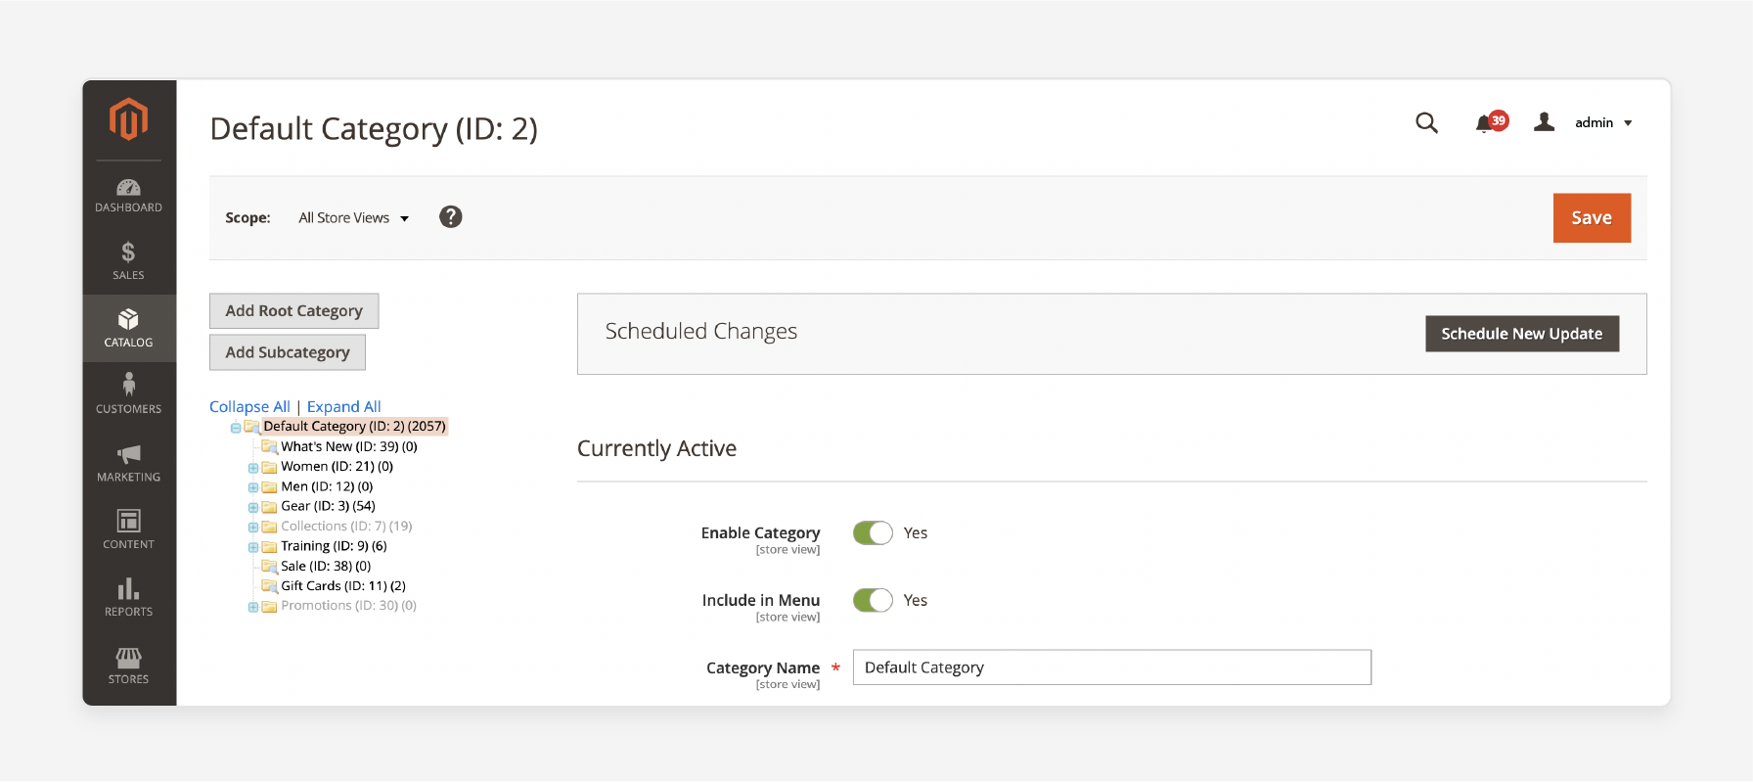Click the Magento logo icon
This screenshot has height=782, width=1753.
click(x=128, y=119)
